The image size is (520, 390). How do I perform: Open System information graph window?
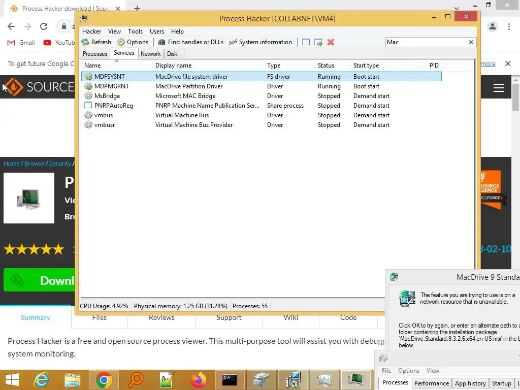261,42
